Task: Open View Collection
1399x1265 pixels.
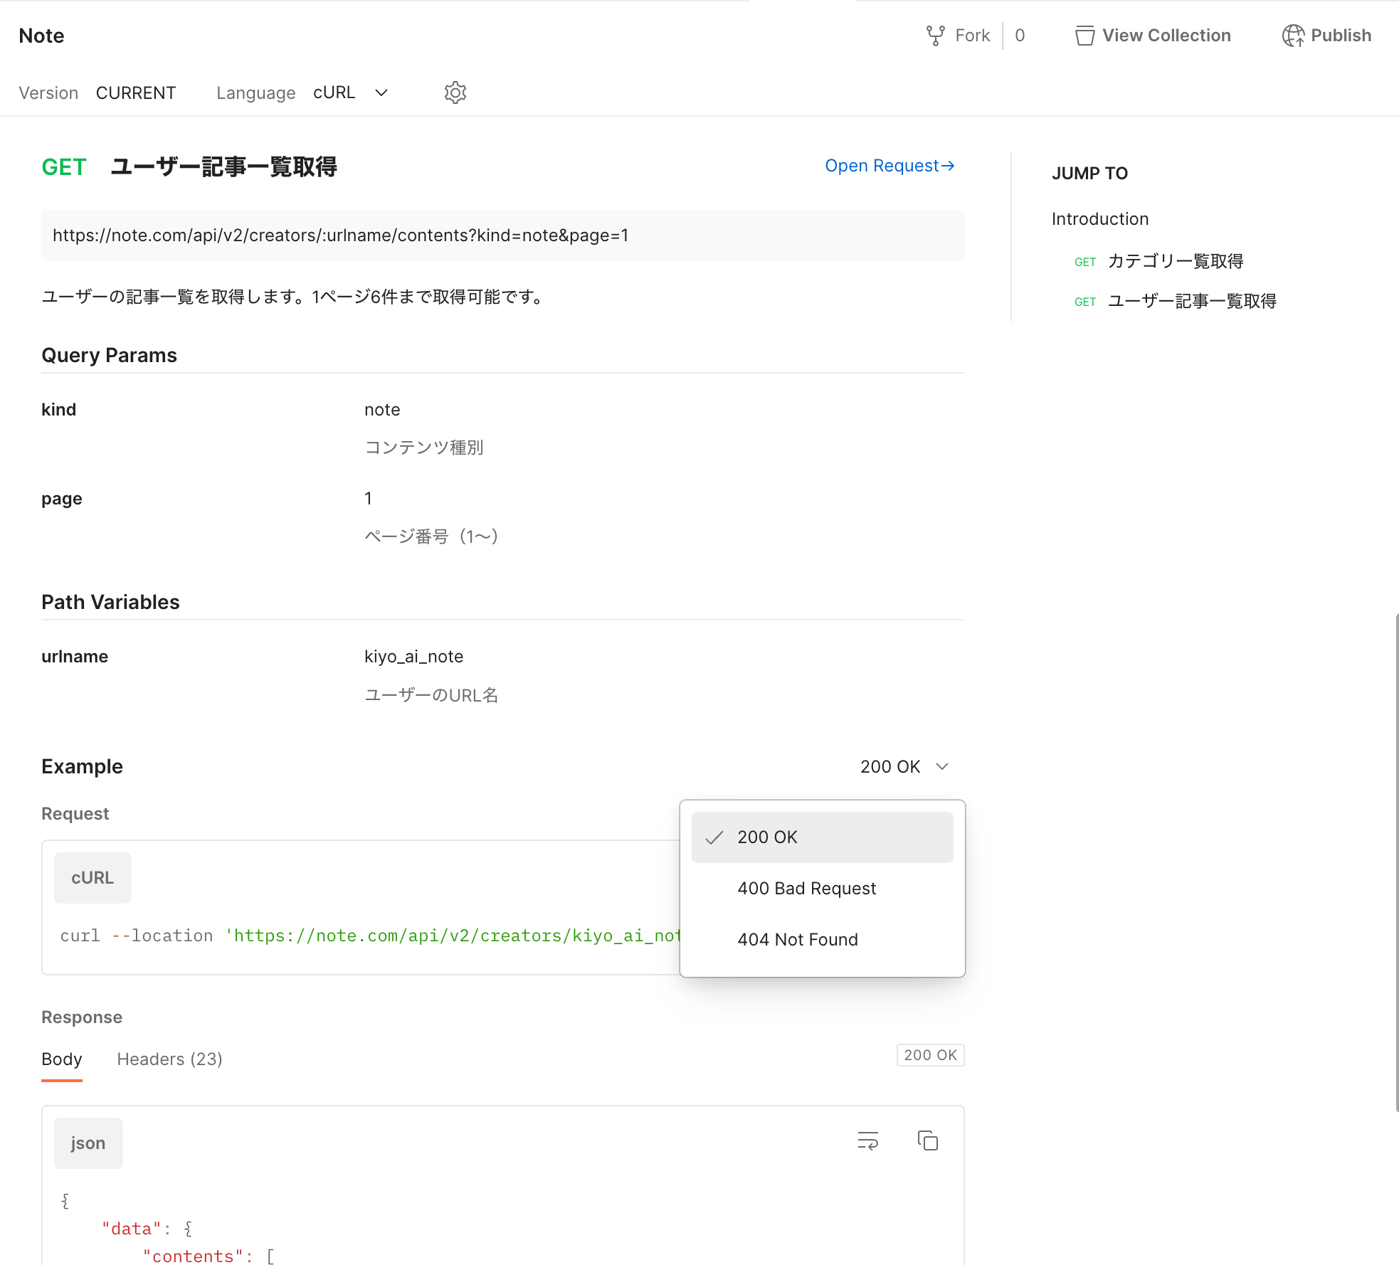Action: pyautogui.click(x=1153, y=36)
